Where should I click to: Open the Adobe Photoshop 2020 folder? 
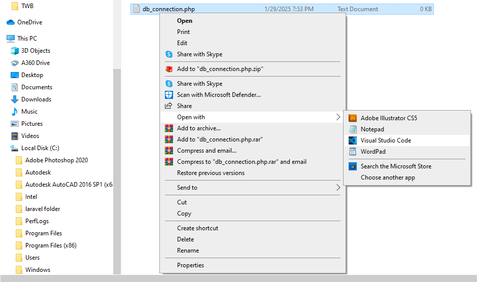coord(57,160)
